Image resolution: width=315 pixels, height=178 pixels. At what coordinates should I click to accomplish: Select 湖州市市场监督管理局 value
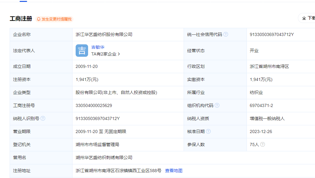click(x=97, y=145)
